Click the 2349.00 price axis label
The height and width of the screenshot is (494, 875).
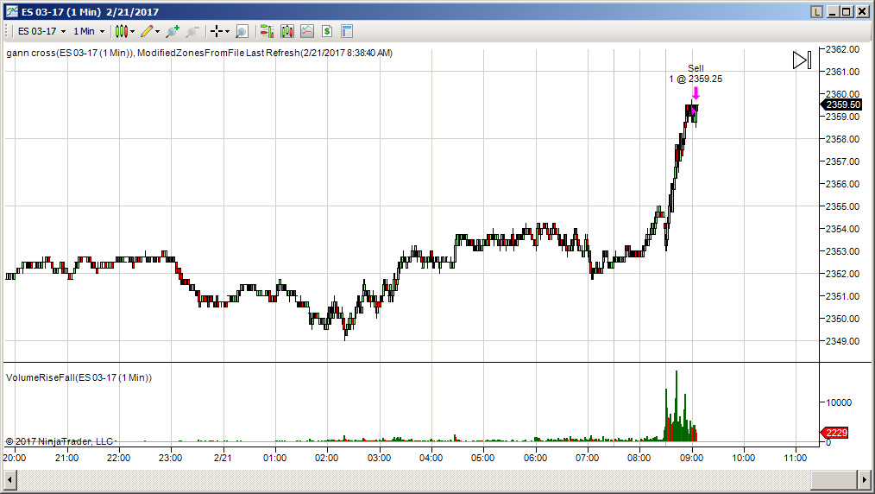click(842, 341)
